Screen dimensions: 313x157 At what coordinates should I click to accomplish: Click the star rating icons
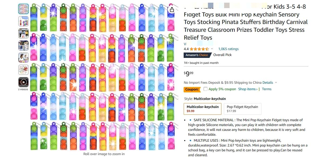[x=199, y=49]
